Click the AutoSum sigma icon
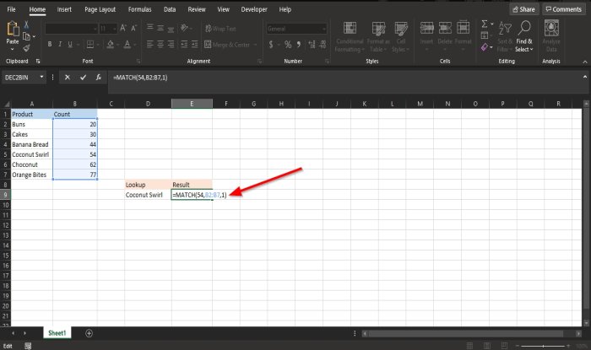Screen dimensions: 591x350 (485, 24)
